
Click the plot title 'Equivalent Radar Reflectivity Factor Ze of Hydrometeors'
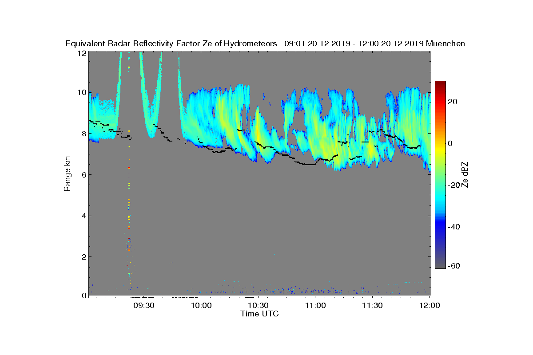pyautogui.click(x=171, y=43)
